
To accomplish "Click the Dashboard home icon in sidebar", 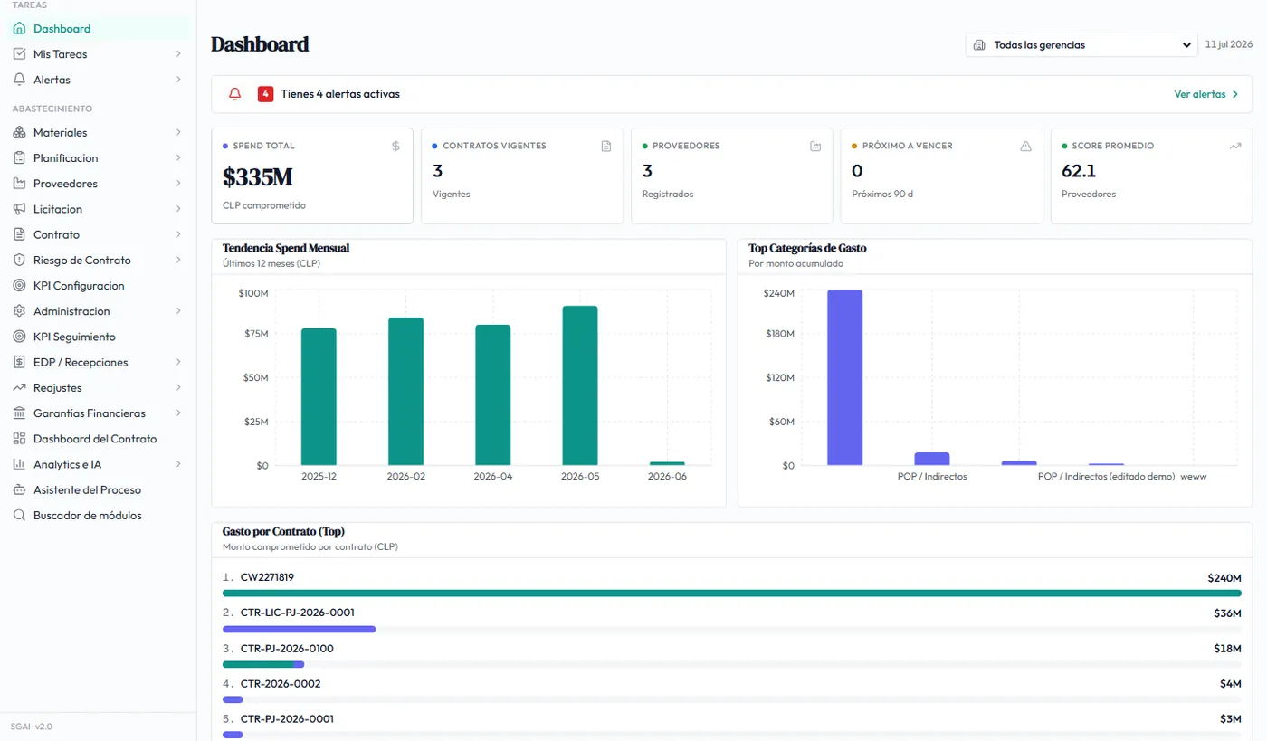I will 19,29.
